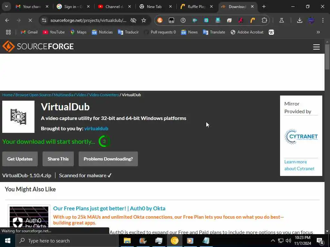Click the Chrome icon on the taskbar
This screenshot has height=247, width=330.
click(x=174, y=241)
